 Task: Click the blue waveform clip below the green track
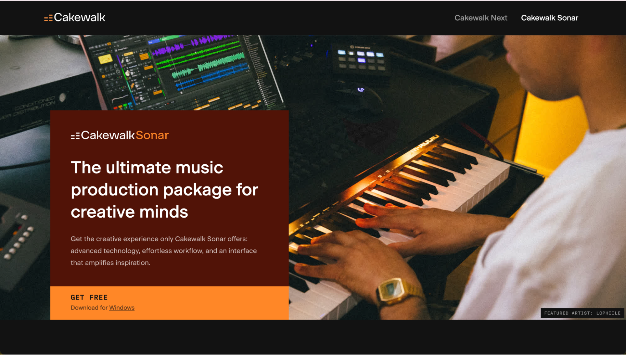214,75
